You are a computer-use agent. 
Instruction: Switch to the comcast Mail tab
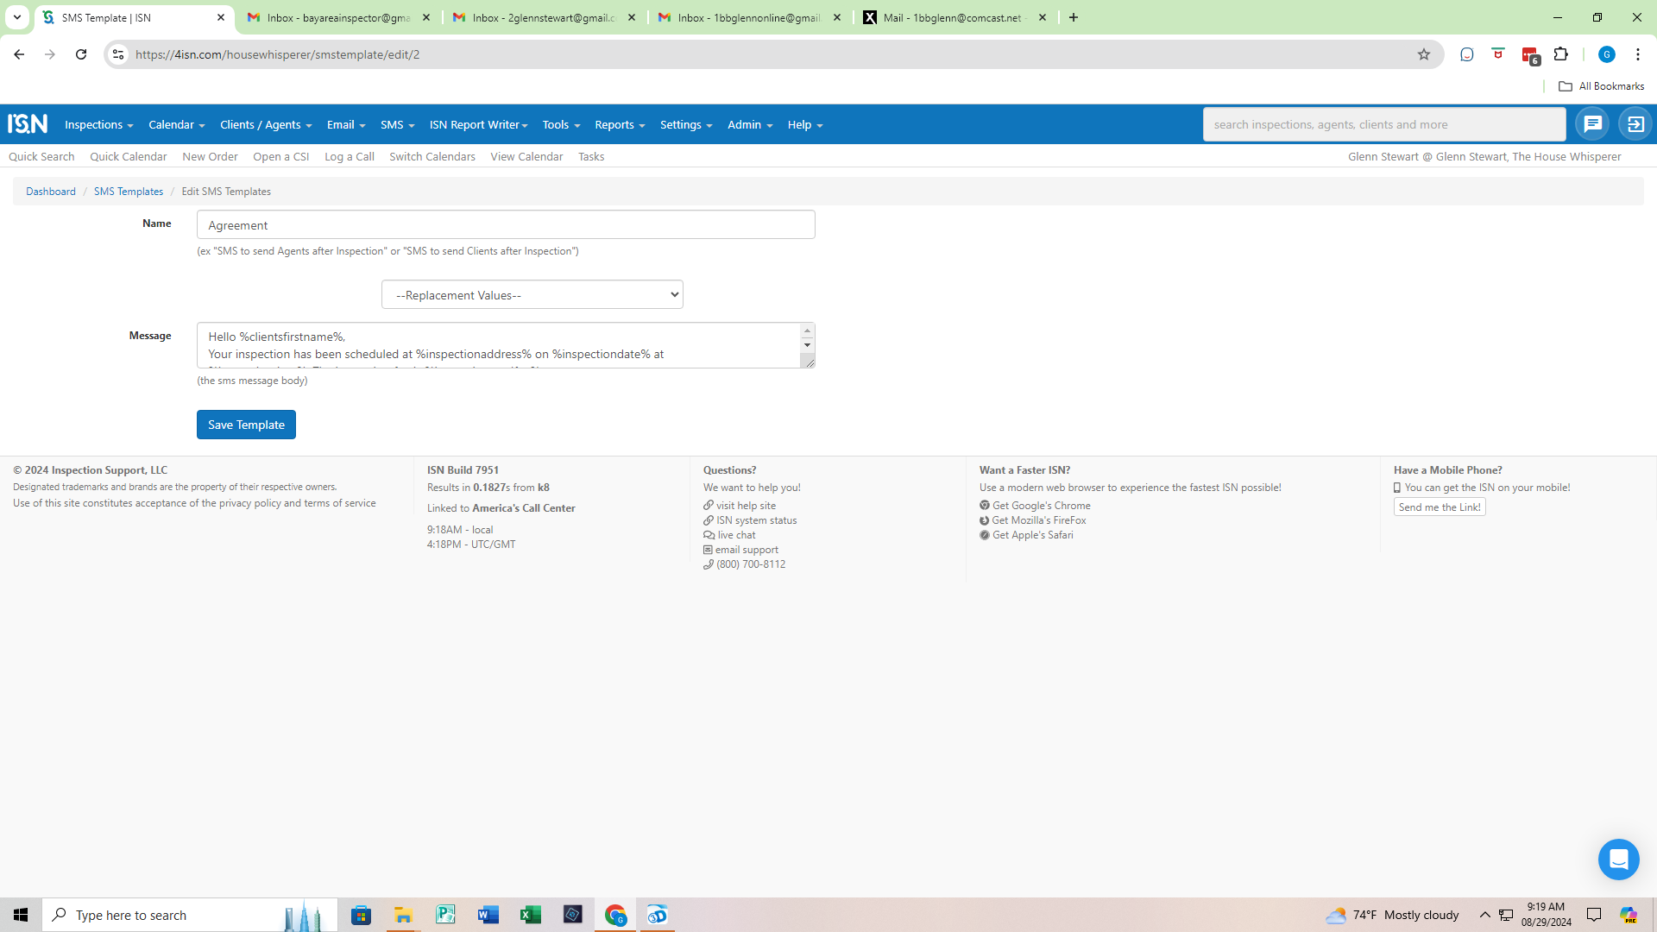tap(954, 17)
